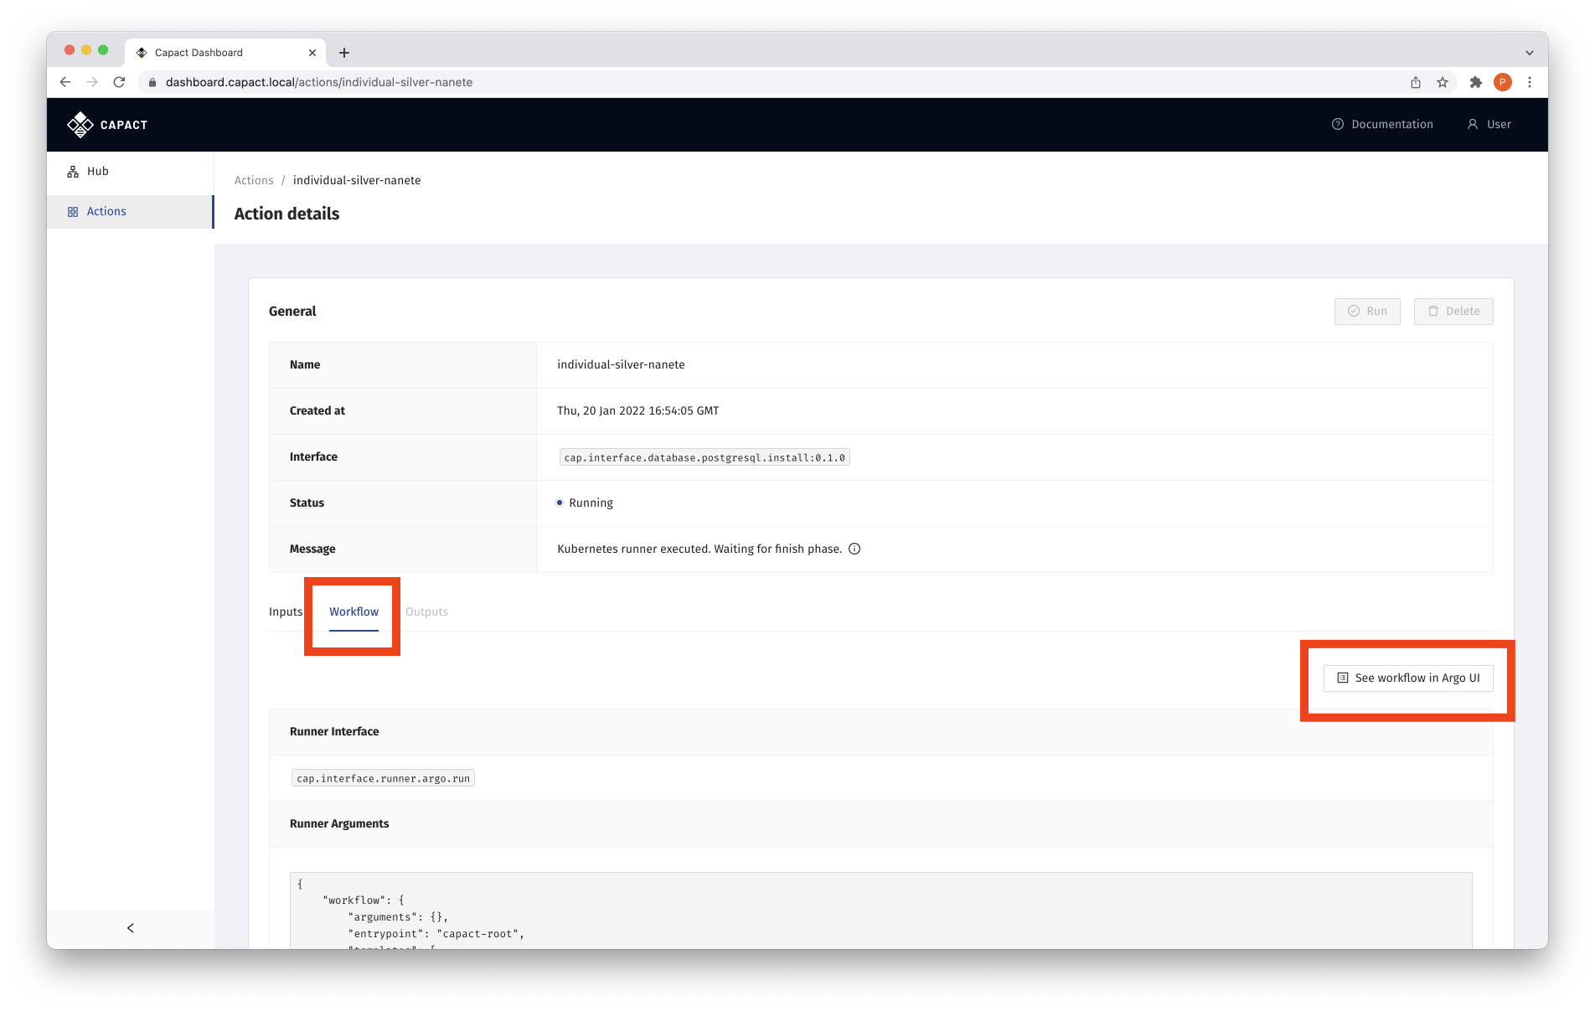
Task: Switch to the Workflow tab
Action: [x=353, y=611]
